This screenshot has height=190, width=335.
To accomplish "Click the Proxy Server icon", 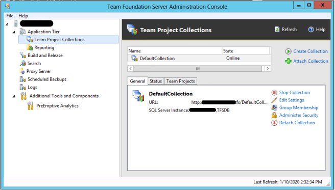I will tap(22, 71).
